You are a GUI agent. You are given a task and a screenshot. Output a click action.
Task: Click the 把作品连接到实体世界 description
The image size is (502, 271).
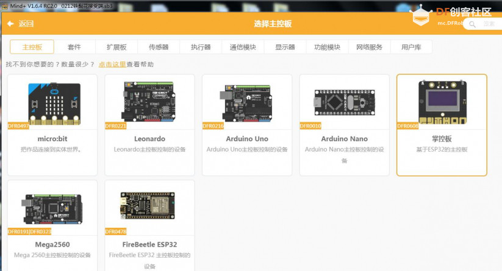51,149
